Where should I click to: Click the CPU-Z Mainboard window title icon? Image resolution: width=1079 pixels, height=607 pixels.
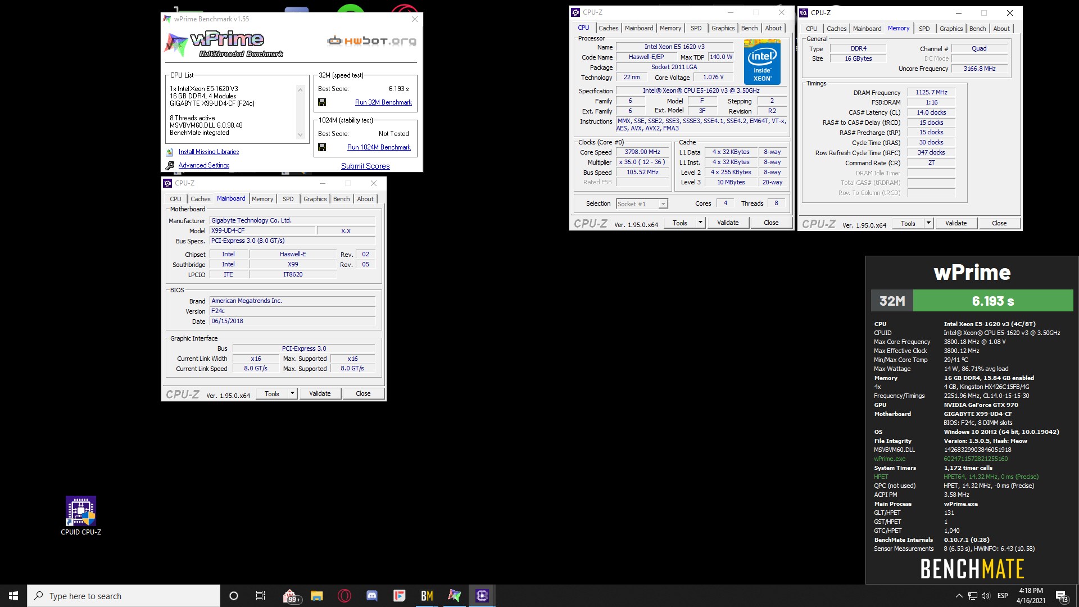click(167, 183)
